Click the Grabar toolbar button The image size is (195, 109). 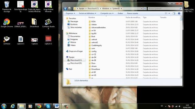[120, 13]
